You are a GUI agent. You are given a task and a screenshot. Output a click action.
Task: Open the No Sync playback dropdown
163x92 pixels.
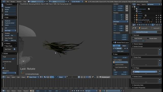point(91,91)
